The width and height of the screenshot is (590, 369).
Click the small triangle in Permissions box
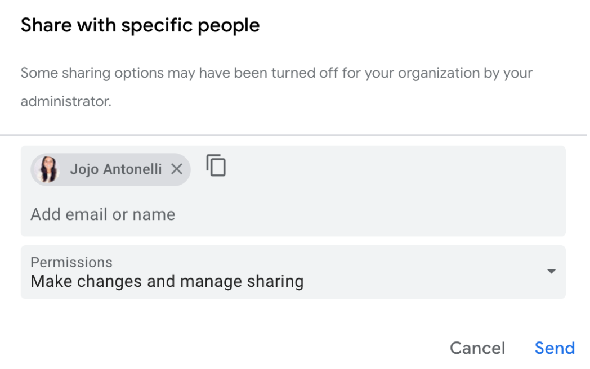click(551, 272)
